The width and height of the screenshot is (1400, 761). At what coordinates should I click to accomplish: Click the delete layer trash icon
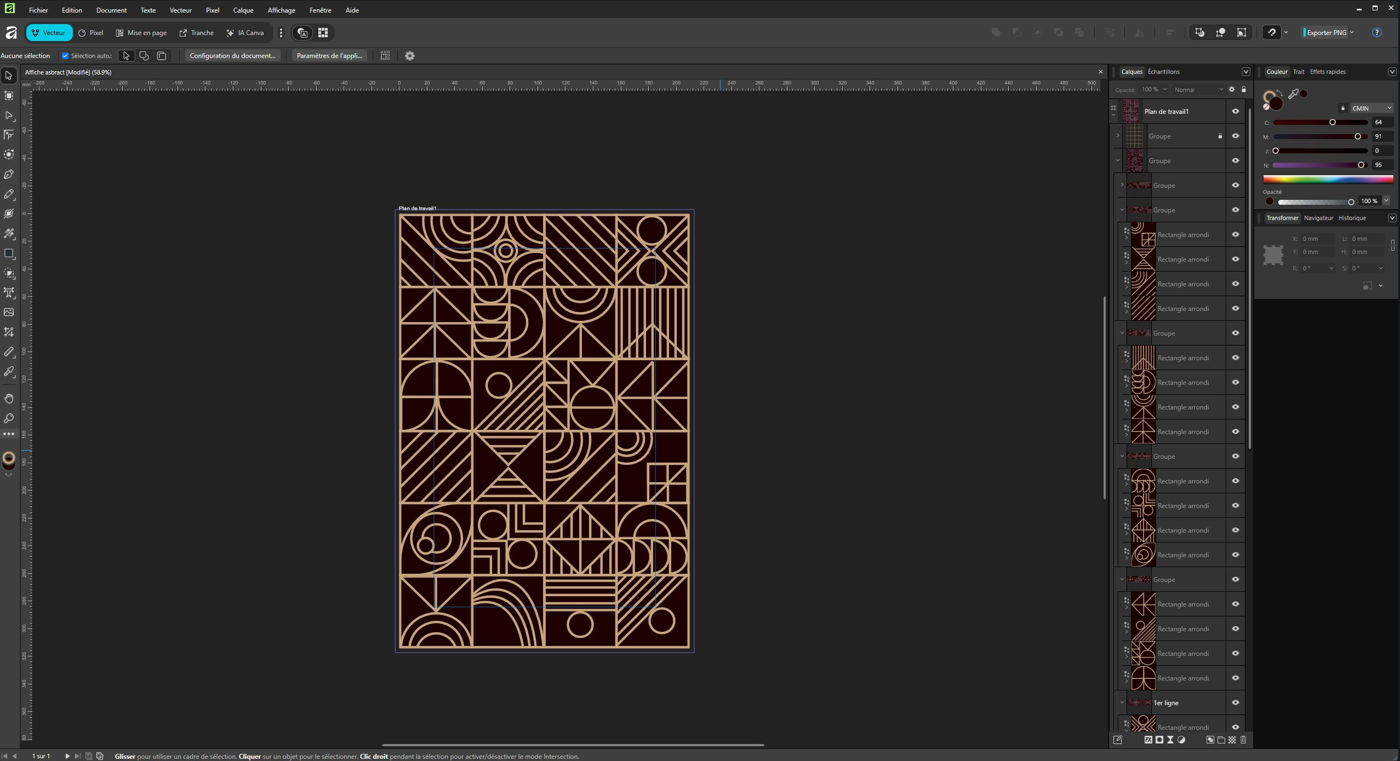[x=1243, y=740]
